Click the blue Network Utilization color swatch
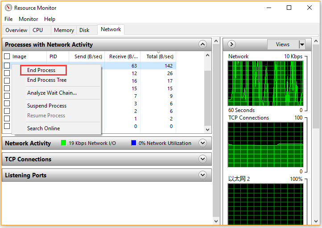Screen dimensions: 322x228 tap(134, 143)
